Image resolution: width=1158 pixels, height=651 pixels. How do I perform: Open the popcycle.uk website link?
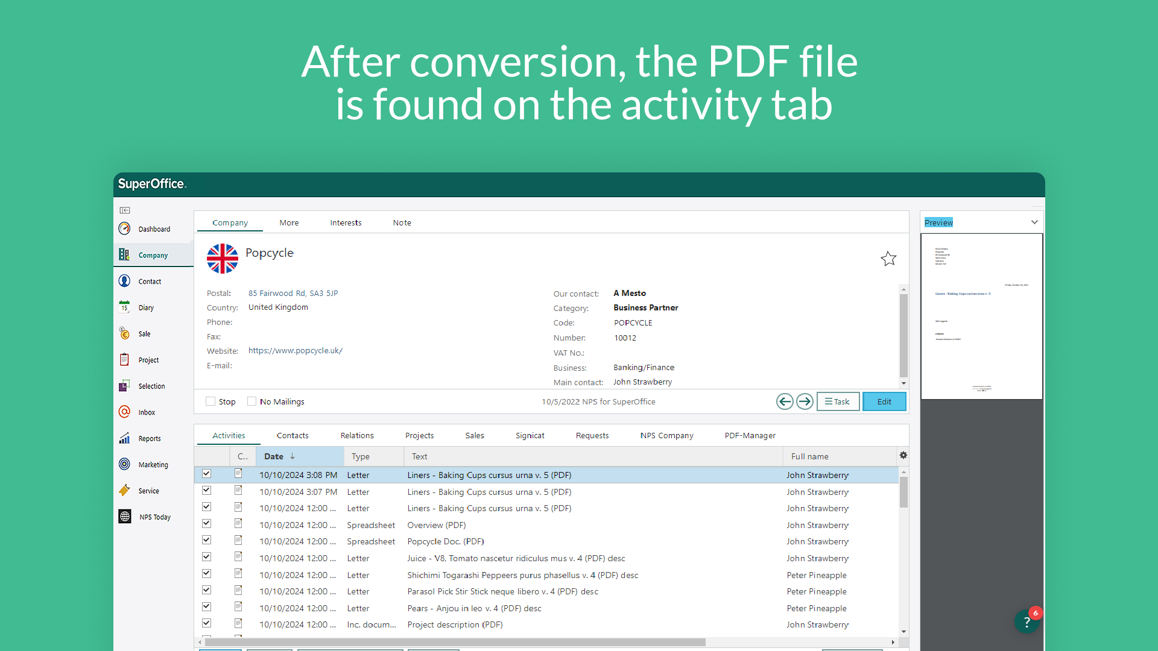(x=296, y=351)
